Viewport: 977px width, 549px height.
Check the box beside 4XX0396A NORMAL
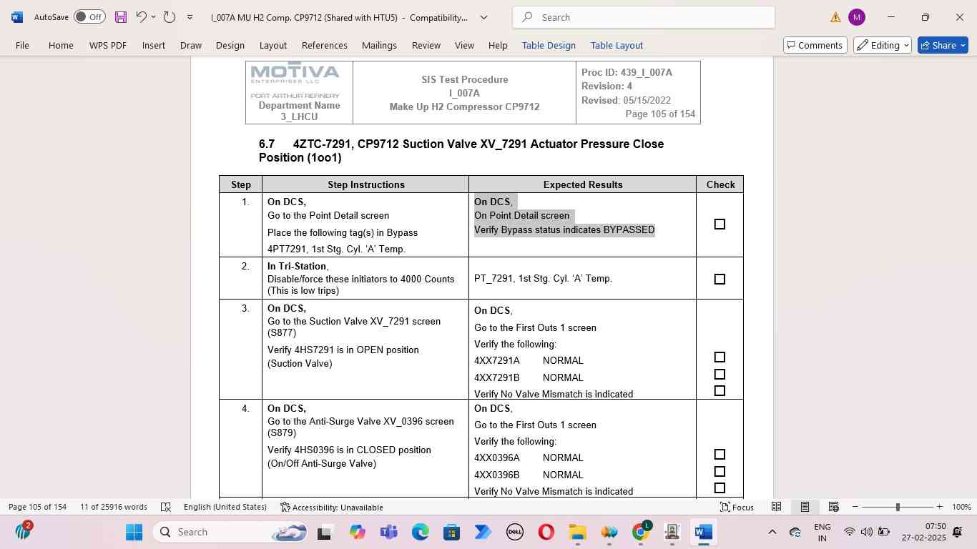tap(720, 455)
